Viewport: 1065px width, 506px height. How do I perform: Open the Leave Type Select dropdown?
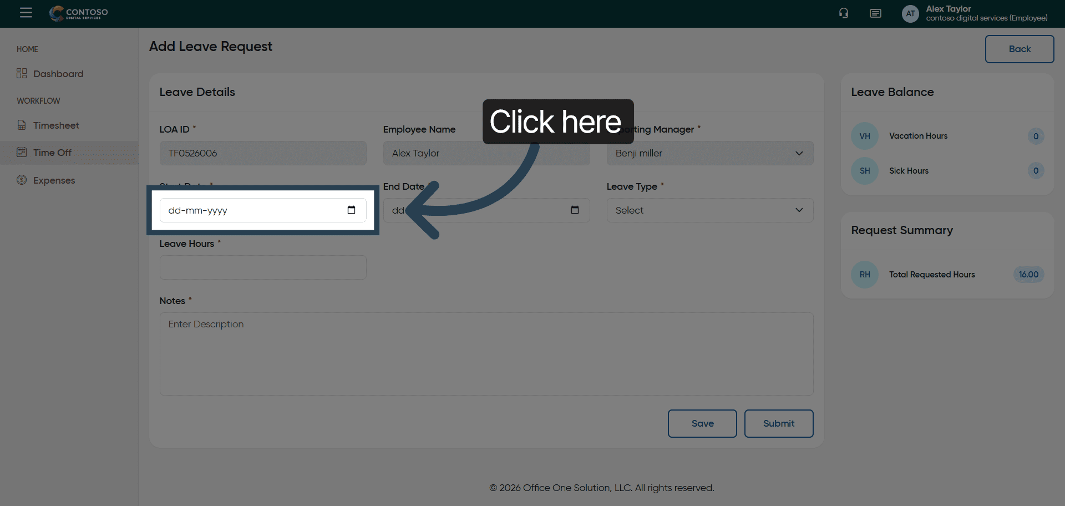pyautogui.click(x=709, y=210)
